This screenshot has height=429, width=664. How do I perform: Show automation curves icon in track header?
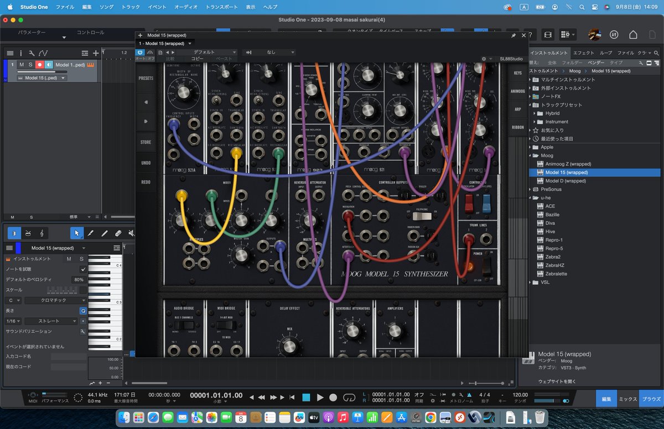[43, 53]
